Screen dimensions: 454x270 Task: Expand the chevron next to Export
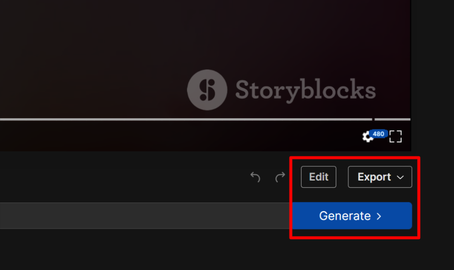click(x=401, y=177)
